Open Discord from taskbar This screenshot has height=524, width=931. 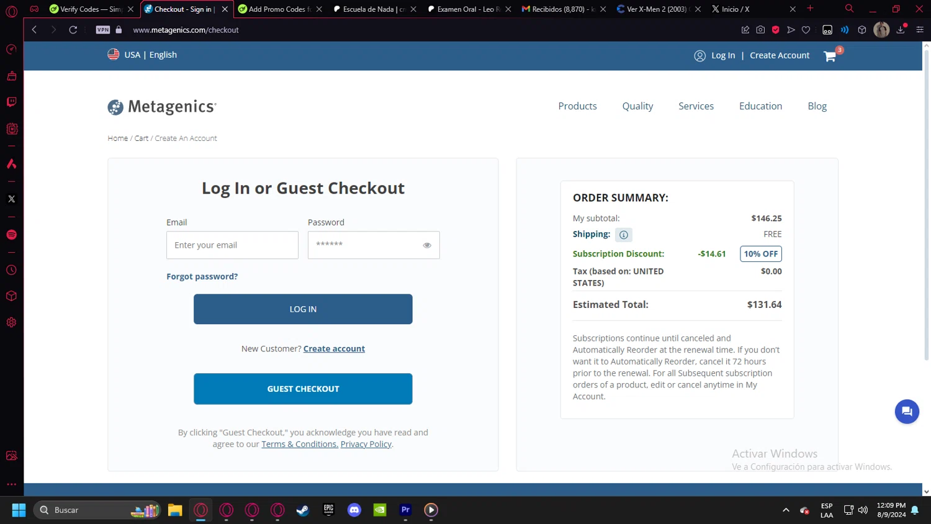354,510
